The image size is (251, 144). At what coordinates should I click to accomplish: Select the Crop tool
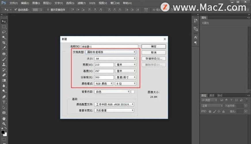[4, 43]
